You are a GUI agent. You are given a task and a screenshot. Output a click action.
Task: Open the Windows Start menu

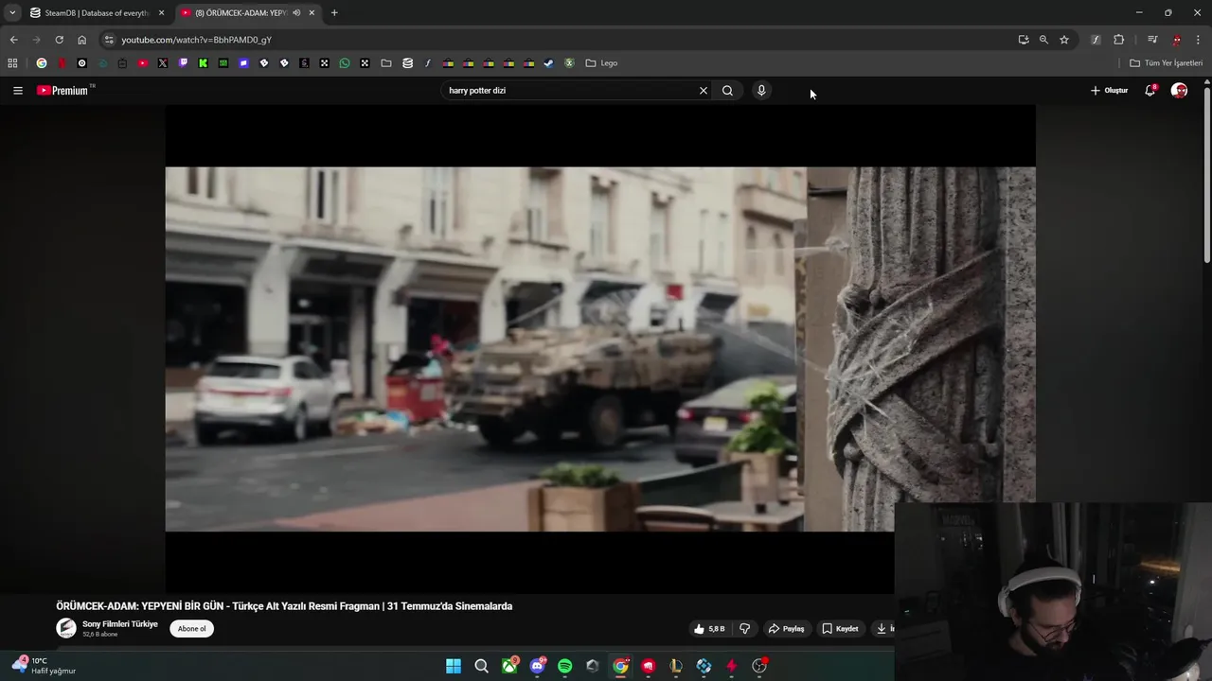[x=454, y=666]
